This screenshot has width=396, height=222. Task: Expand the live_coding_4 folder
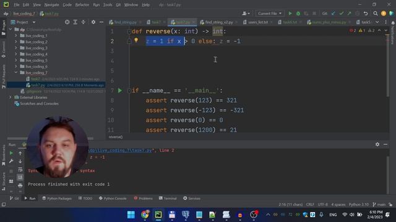(x=16, y=54)
